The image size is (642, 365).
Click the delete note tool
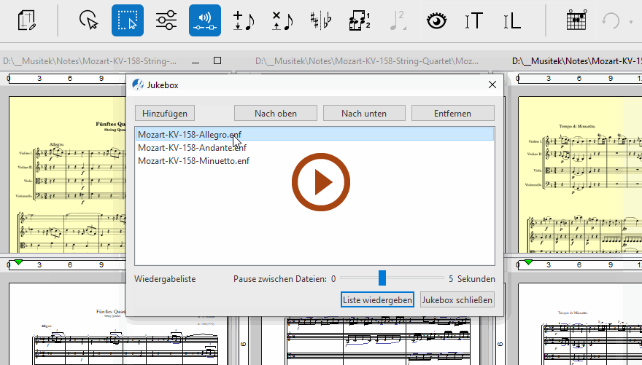coord(282,20)
